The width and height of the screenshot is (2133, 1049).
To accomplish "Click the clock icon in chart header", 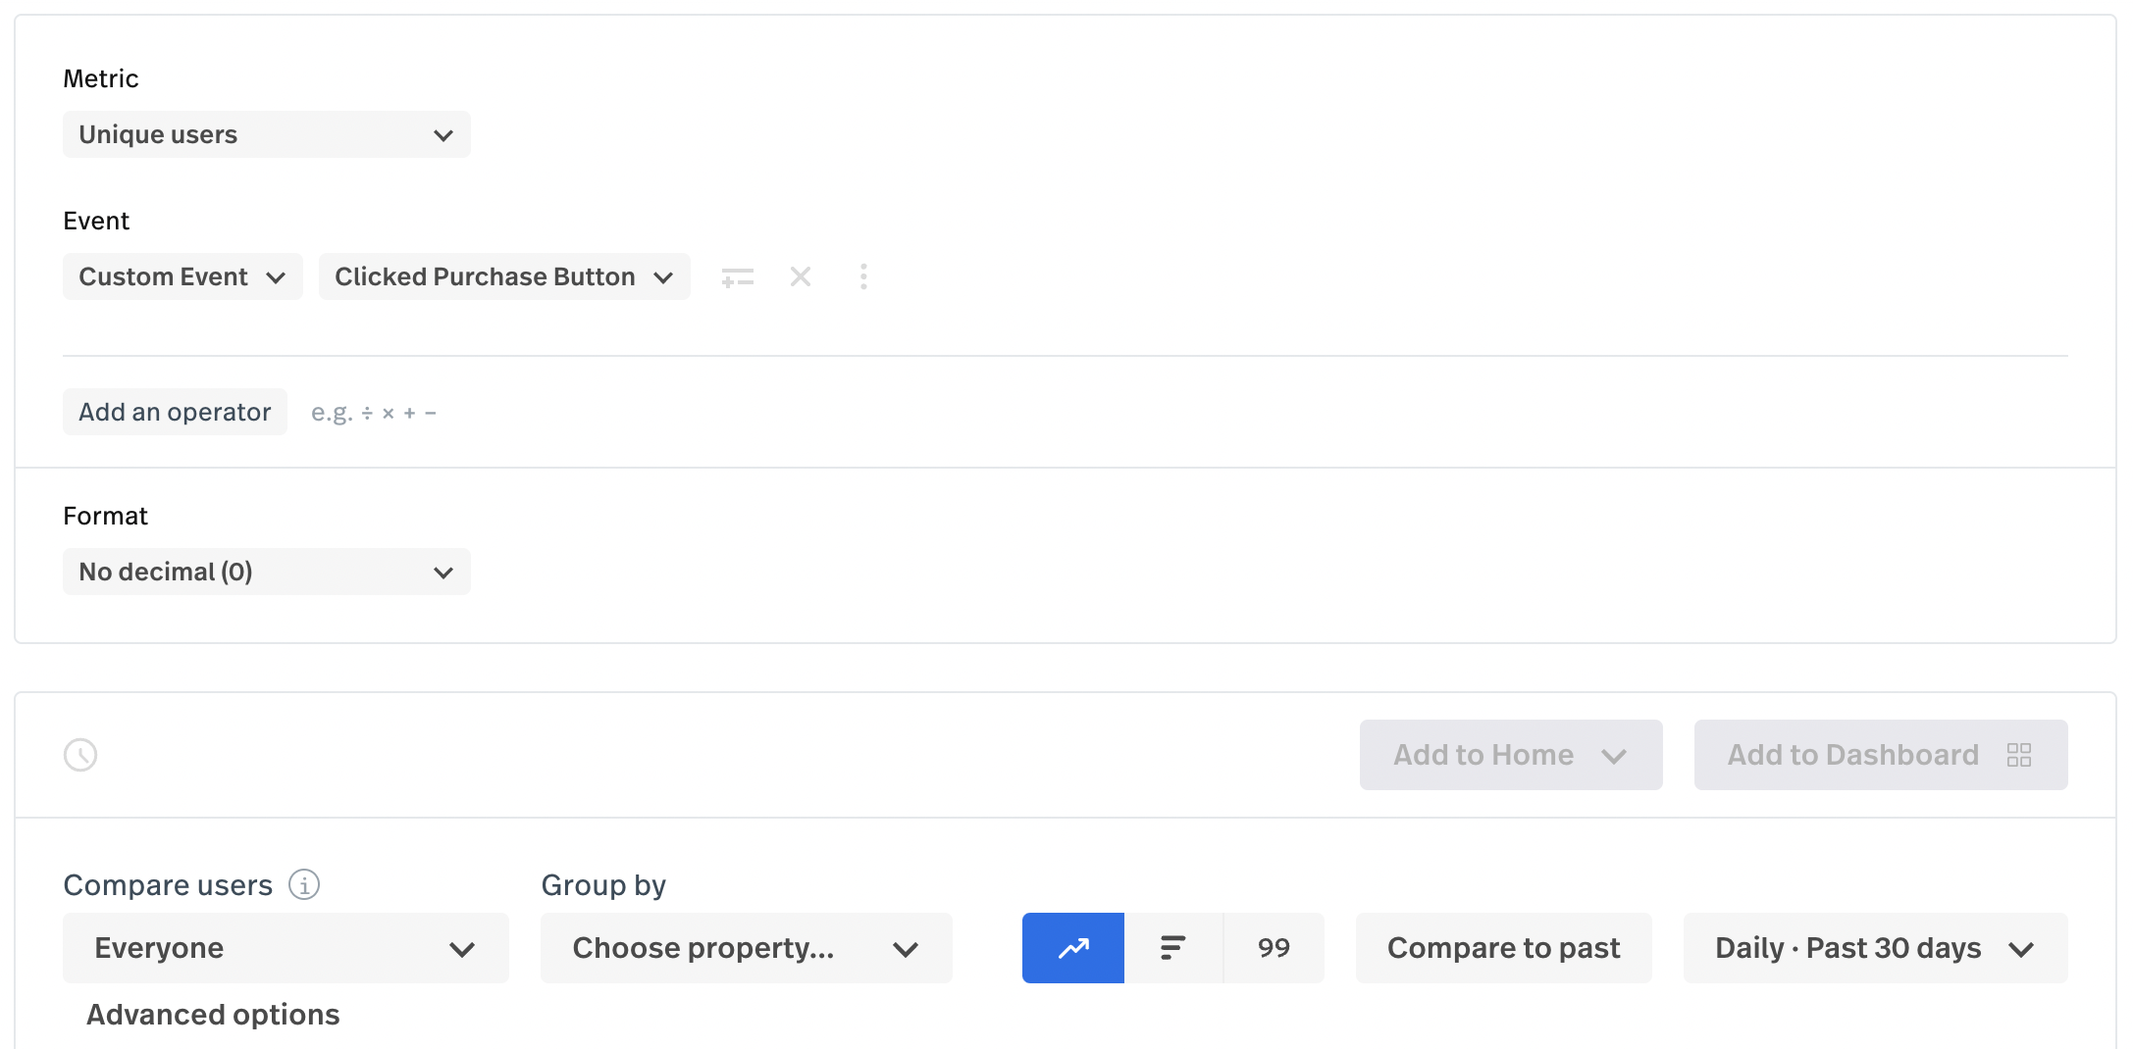I will [80, 755].
